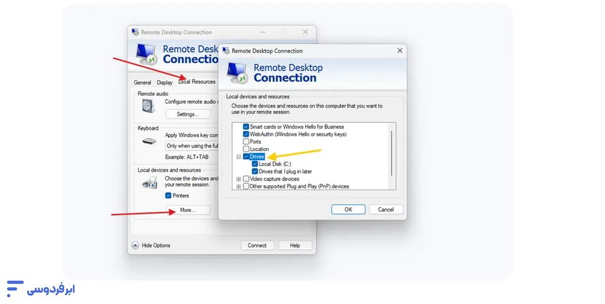The image size is (605, 304).
Task: Minimize the back Remote Desktop Connection window
Action: 263,32
